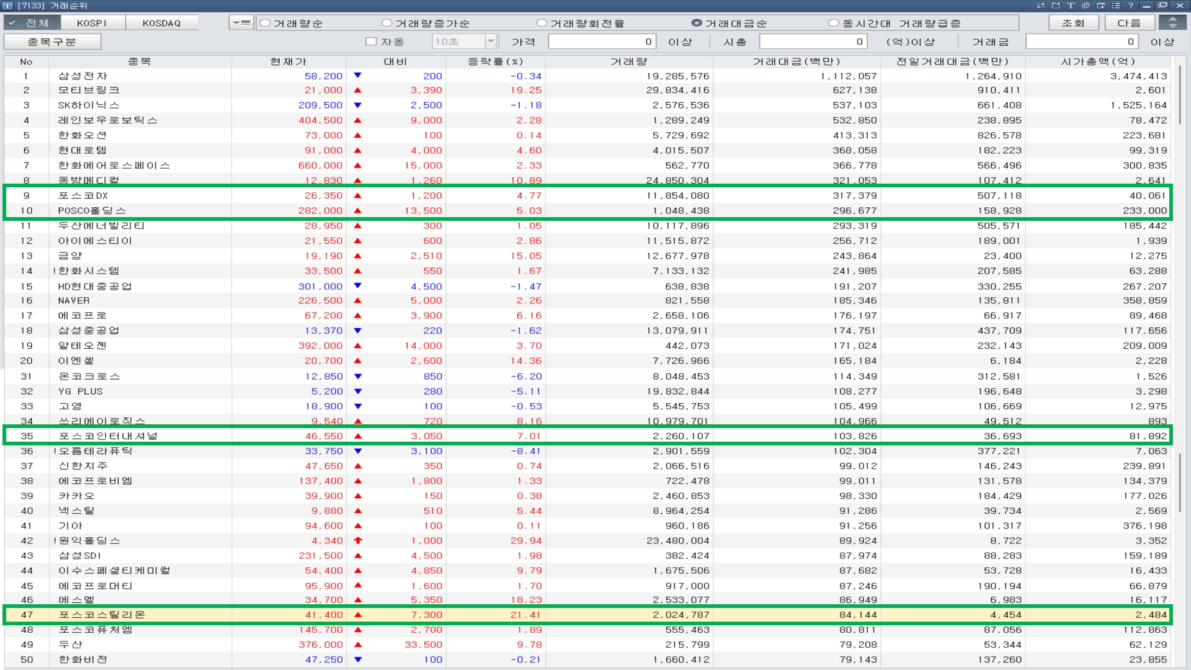
Task: Switch to the KOSDAQ tab
Action: coord(161,23)
